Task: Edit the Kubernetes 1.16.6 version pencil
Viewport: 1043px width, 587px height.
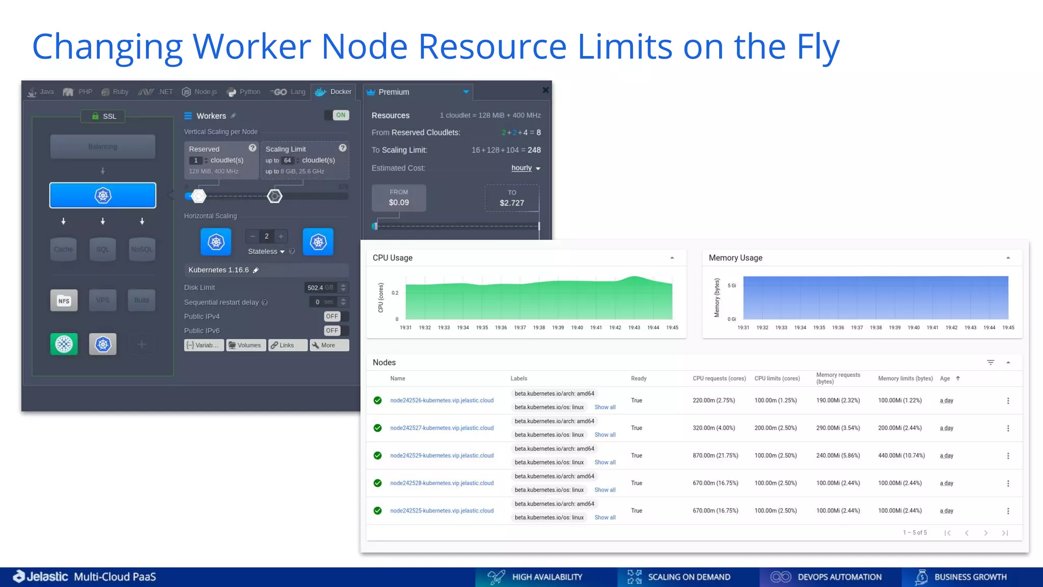Action: (x=256, y=270)
